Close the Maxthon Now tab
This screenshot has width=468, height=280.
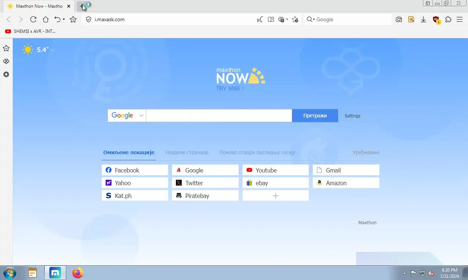(x=69, y=6)
